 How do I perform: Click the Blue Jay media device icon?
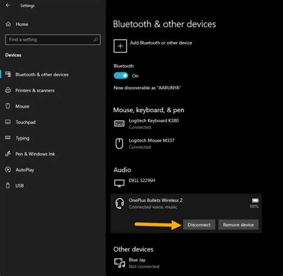point(119,263)
